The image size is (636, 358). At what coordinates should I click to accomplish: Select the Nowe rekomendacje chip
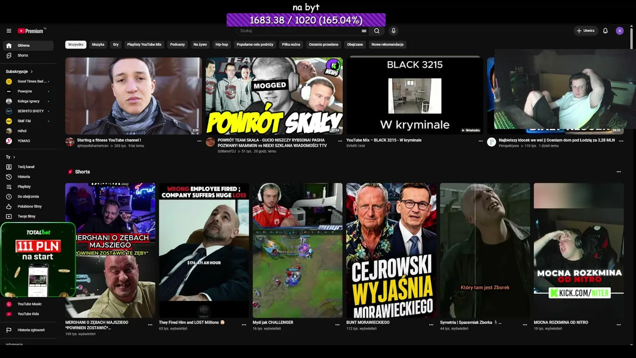point(388,44)
